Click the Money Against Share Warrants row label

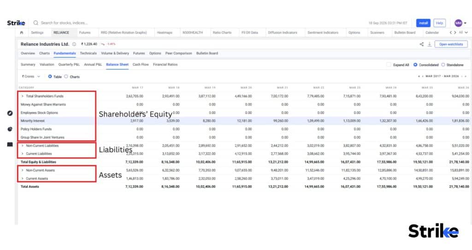point(43,105)
